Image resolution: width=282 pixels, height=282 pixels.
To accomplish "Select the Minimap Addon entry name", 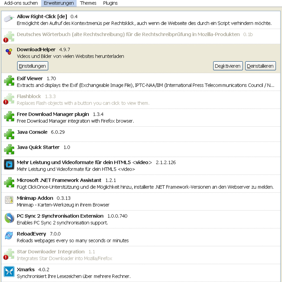I will coord(35,198).
